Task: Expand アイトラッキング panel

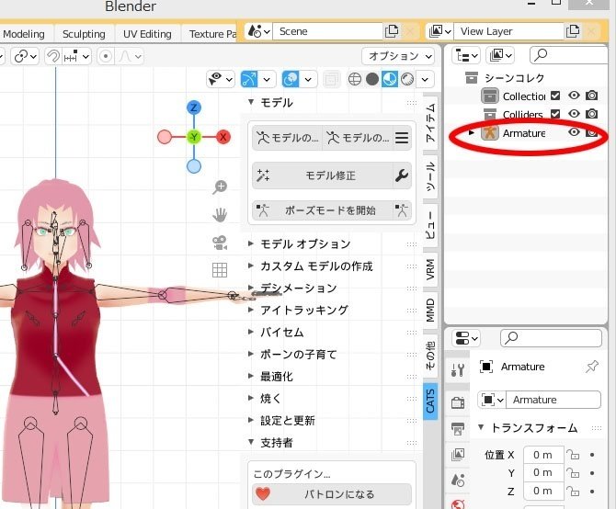Action: (x=250, y=310)
